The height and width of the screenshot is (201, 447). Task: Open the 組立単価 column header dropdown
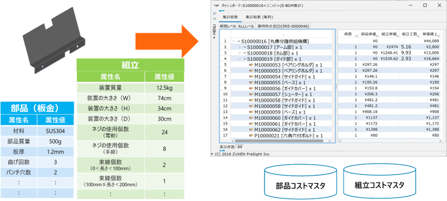398,35
